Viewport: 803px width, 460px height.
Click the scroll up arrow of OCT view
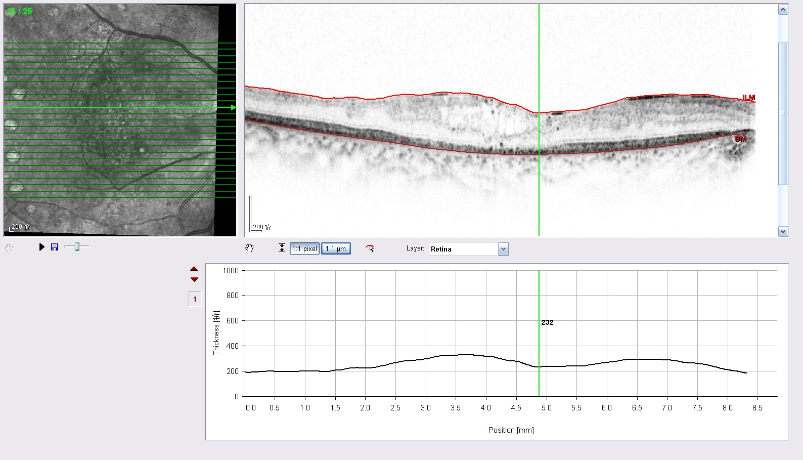pos(783,10)
